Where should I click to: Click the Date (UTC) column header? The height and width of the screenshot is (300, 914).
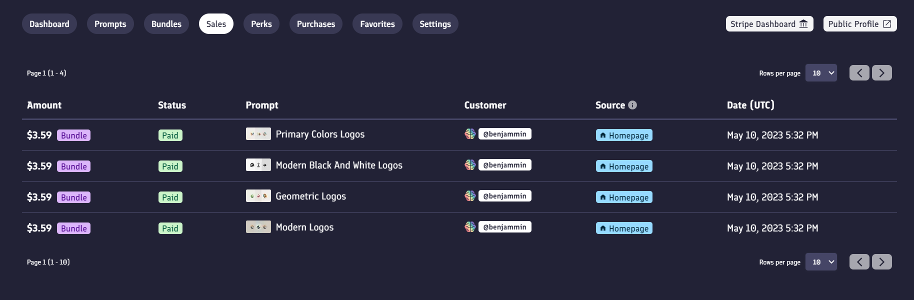(750, 105)
